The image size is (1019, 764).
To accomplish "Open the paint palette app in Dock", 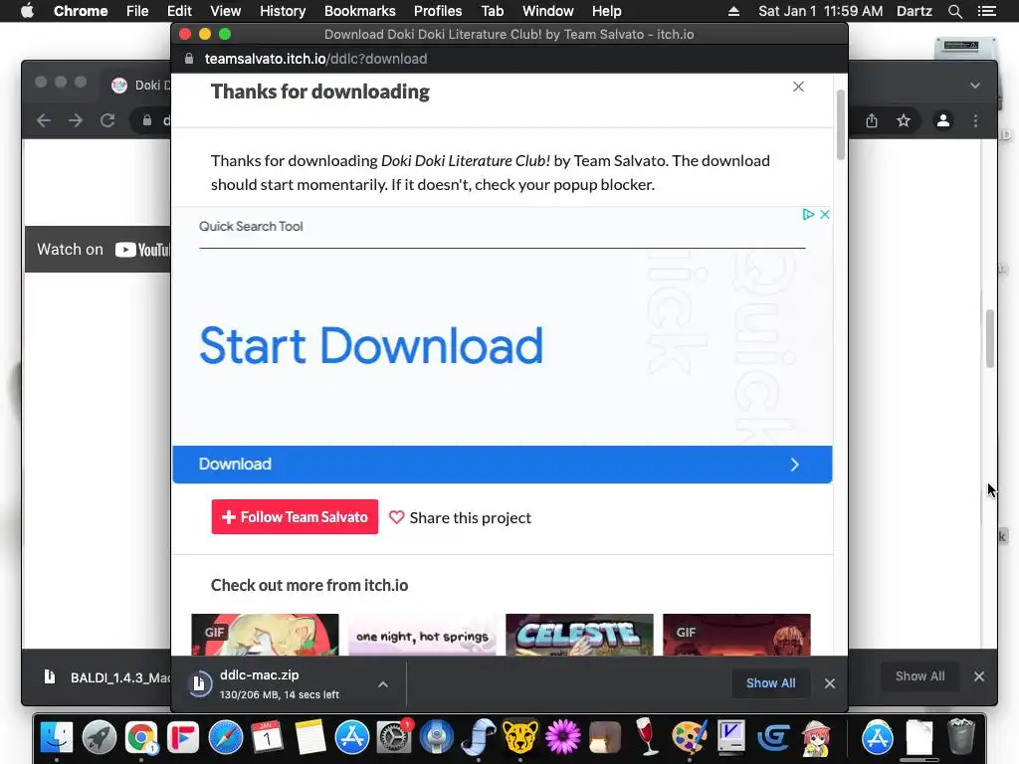I will click(689, 737).
